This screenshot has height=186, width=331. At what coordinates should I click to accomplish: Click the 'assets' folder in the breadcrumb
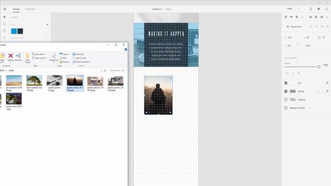(x=11, y=70)
